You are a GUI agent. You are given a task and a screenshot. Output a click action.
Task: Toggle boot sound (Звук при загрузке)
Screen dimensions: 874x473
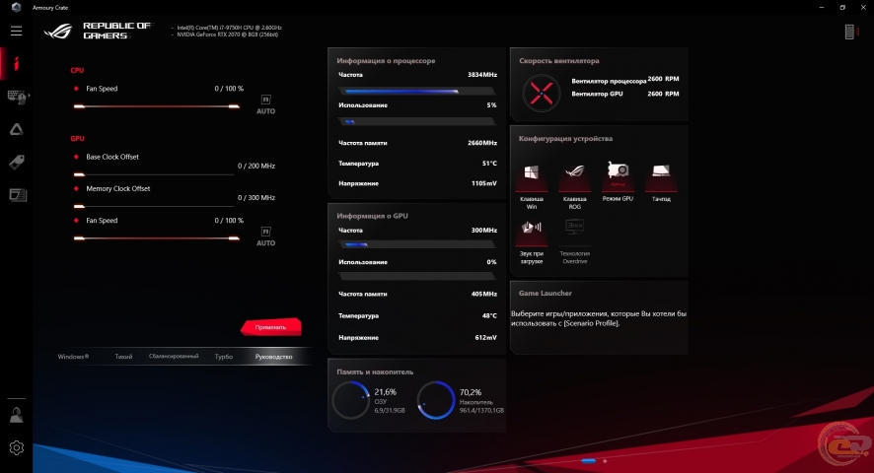click(531, 241)
